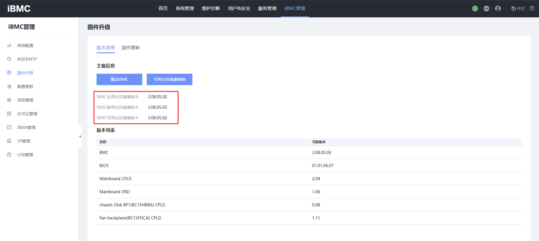Open the 中文 language dropdown
The width and height of the screenshot is (539, 241).
(518, 9)
